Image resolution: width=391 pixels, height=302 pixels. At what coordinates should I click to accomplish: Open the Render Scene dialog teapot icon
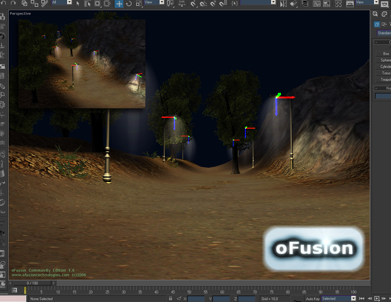pos(350,3)
